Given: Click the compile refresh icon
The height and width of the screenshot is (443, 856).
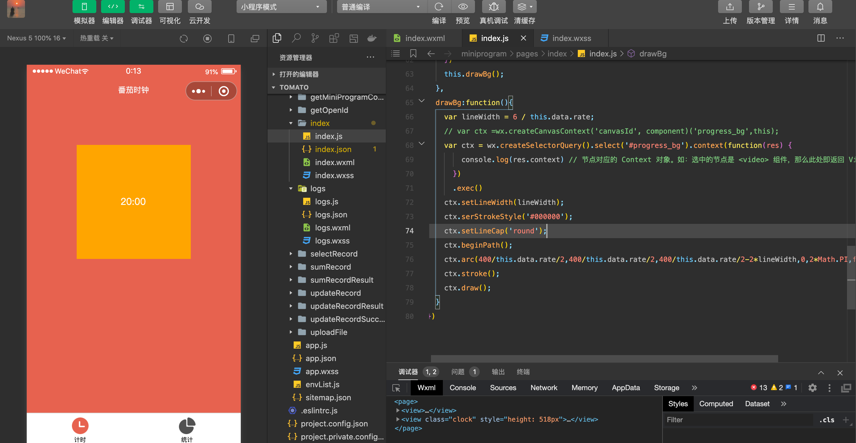Looking at the screenshot, I should point(439,7).
